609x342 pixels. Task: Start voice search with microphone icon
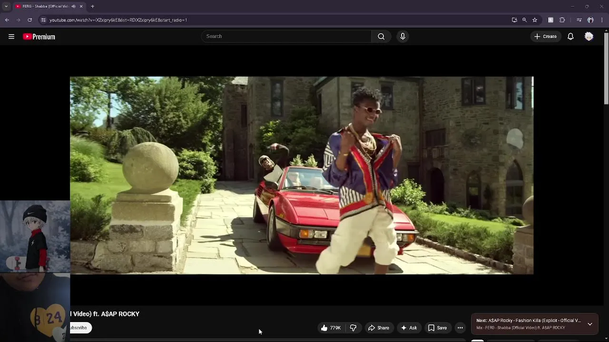point(403,37)
